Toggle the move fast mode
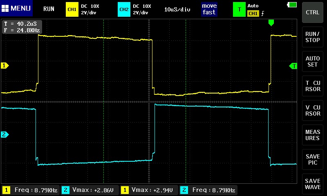Screen dimensions: 327x196 (x=209, y=9)
